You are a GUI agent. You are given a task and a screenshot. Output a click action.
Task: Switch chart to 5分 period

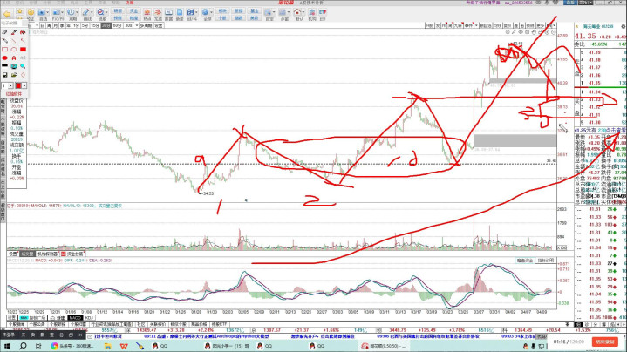[85, 25]
